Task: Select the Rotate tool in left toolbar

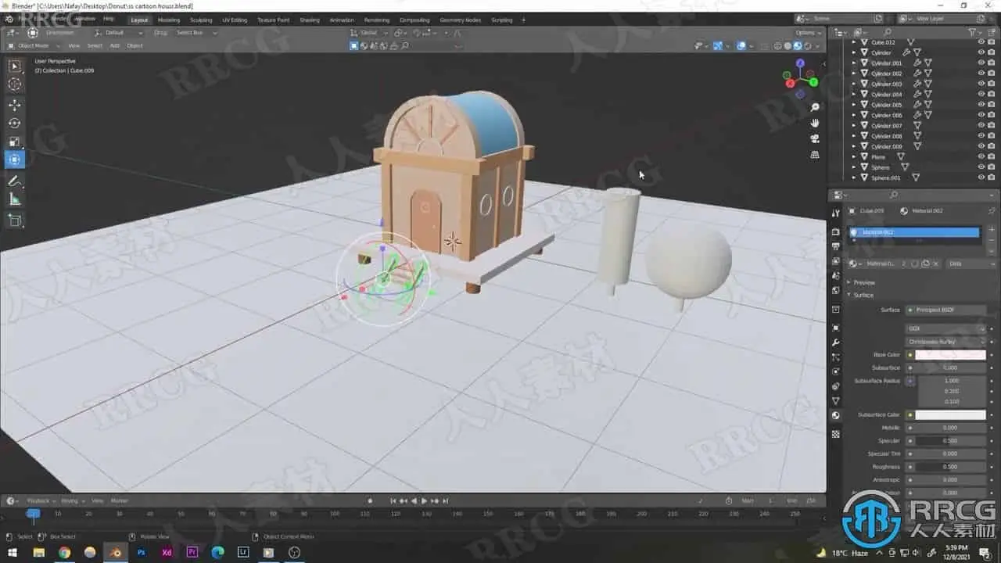Action: point(15,123)
